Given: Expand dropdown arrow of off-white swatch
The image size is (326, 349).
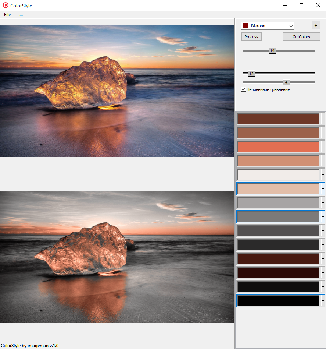Looking at the screenshot, I should pyautogui.click(x=323, y=175).
